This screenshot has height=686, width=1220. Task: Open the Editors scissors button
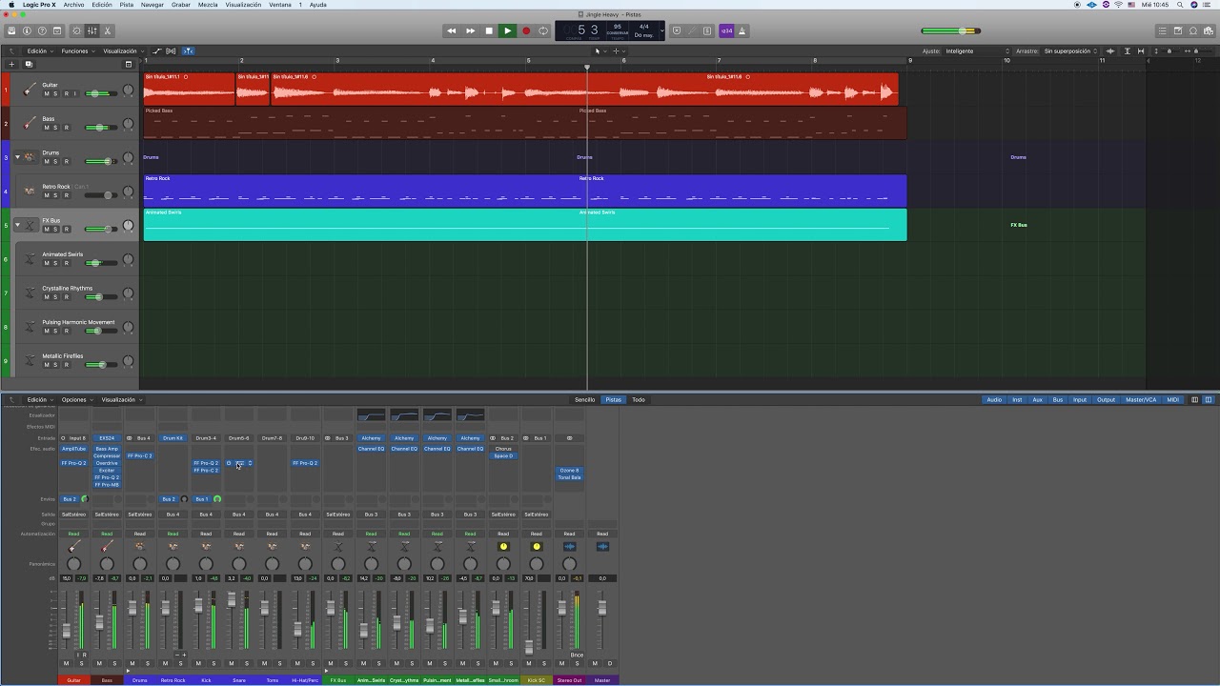coord(108,30)
